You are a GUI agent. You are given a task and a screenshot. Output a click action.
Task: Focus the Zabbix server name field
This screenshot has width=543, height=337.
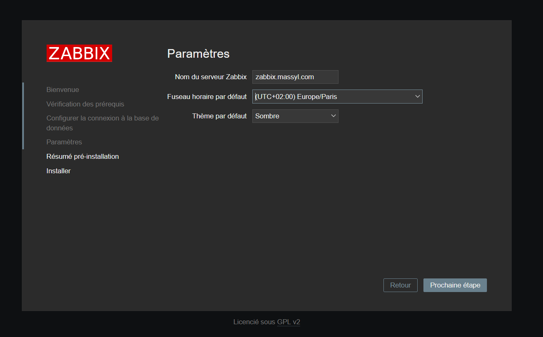(x=295, y=77)
